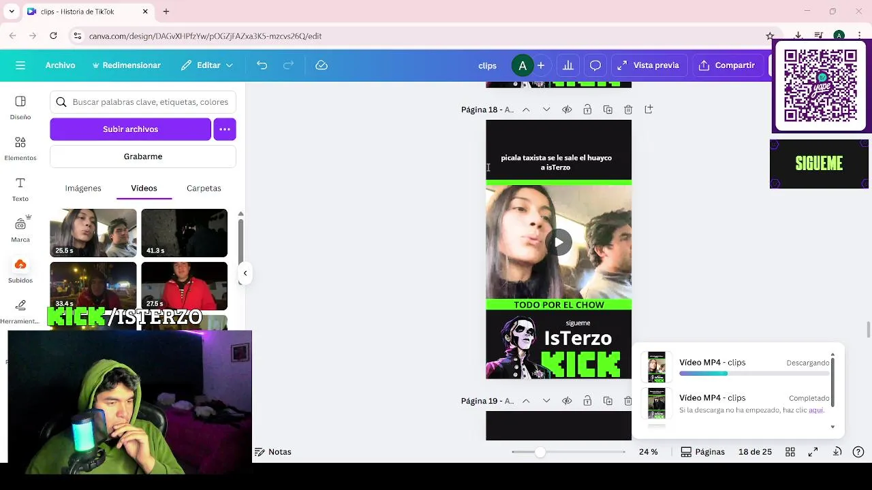Check the cloud save status icon

pyautogui.click(x=322, y=65)
